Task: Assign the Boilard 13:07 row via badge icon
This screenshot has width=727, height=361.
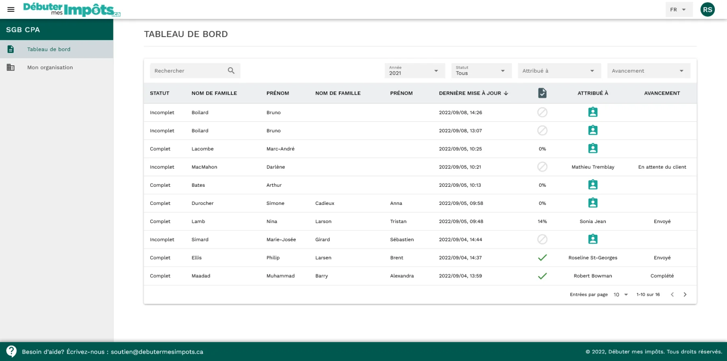Action: point(593,130)
